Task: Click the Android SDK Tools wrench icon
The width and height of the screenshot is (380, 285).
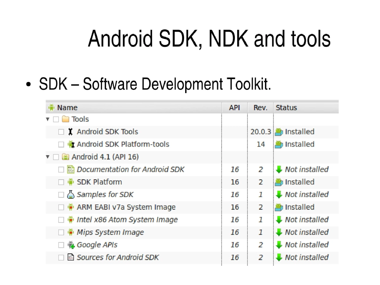Action: tap(70, 131)
